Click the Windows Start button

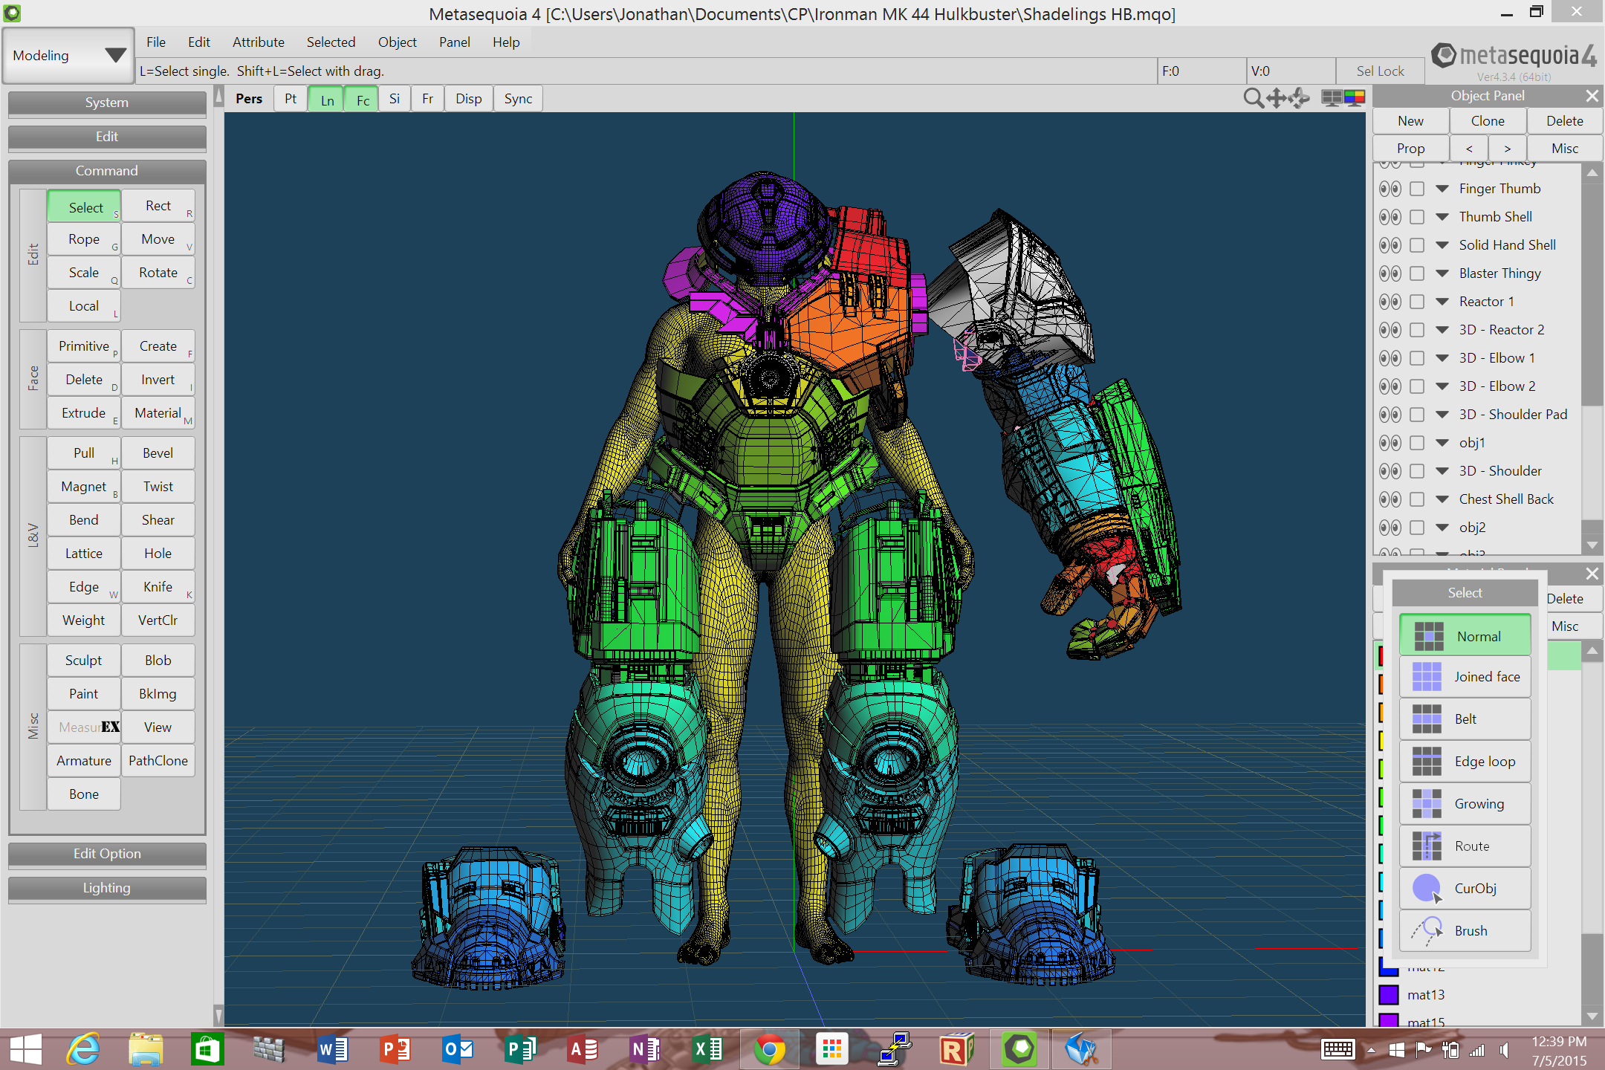click(25, 1049)
